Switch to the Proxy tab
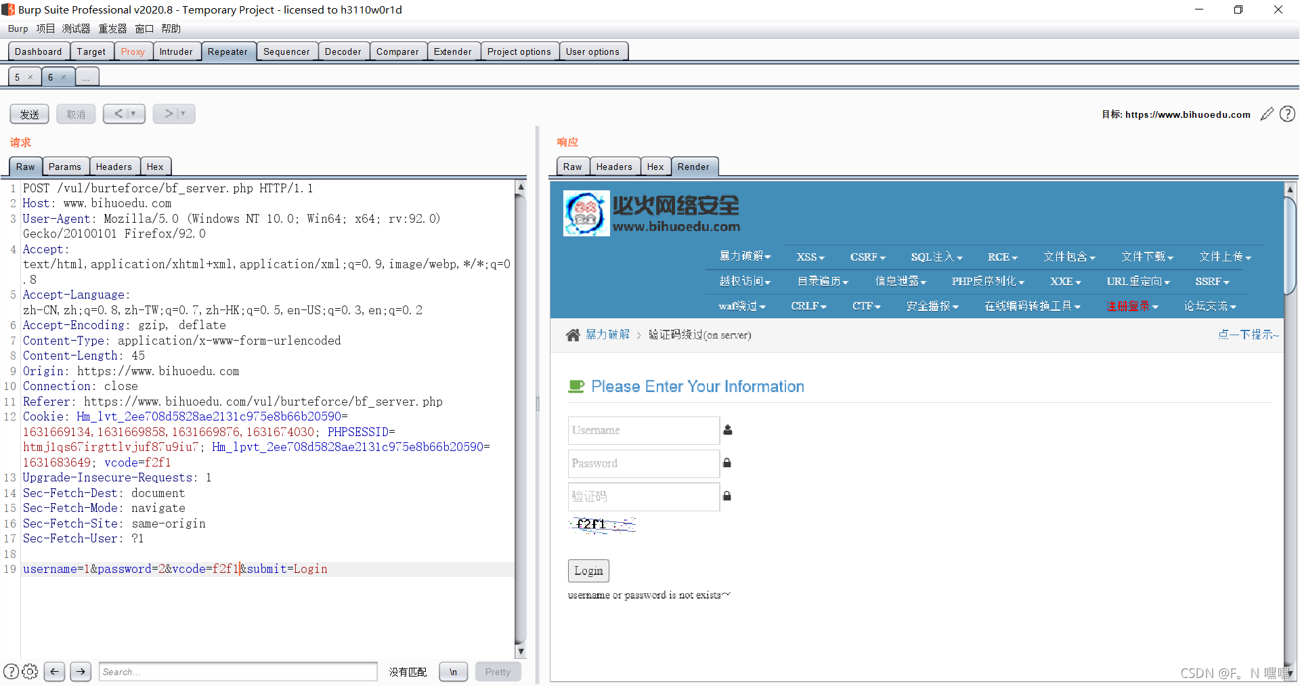 (x=133, y=51)
